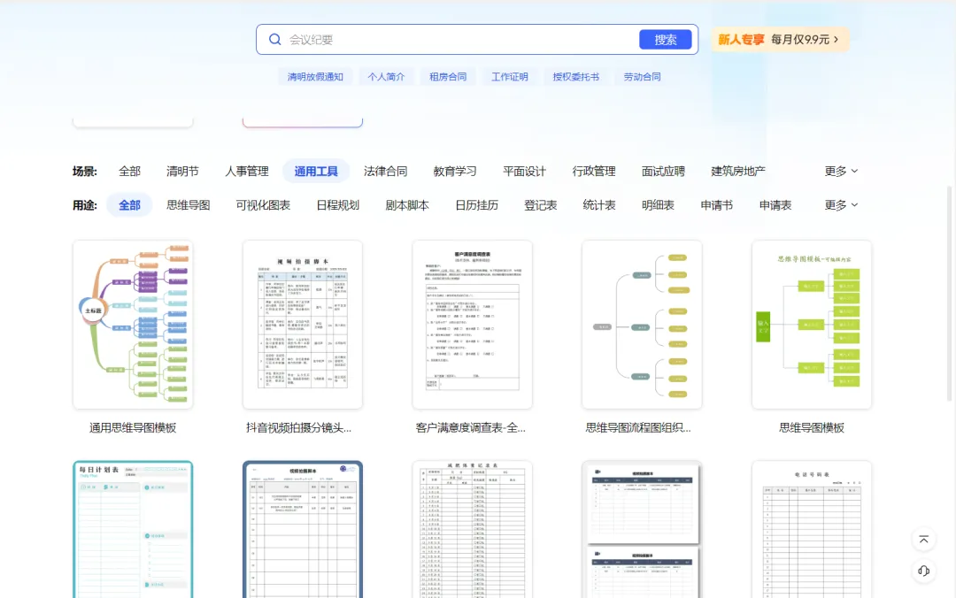
Task: Click the 抖音视频拍摄分镜头... title text
Action: coord(299,428)
